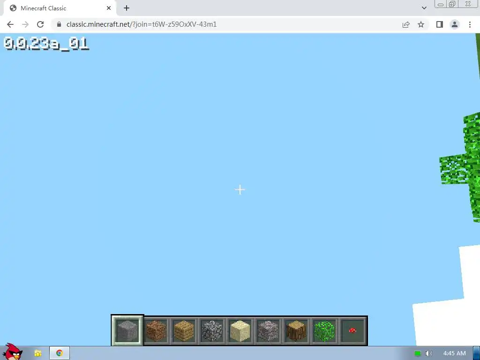
Task: Select the stone block in hotbar
Action: coord(127,330)
